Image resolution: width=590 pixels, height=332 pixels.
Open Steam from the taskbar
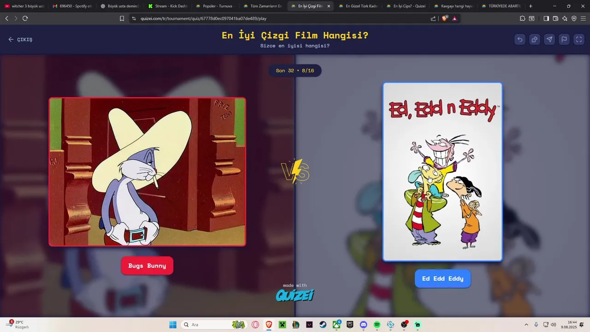click(x=323, y=325)
